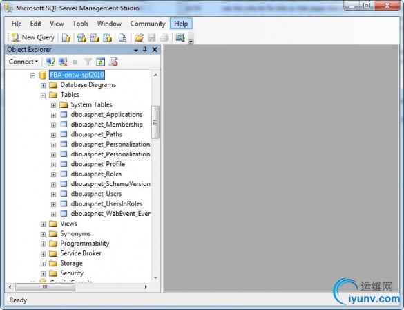
Task: Click the Filter funnel icon
Action: pyautogui.click(x=88, y=62)
